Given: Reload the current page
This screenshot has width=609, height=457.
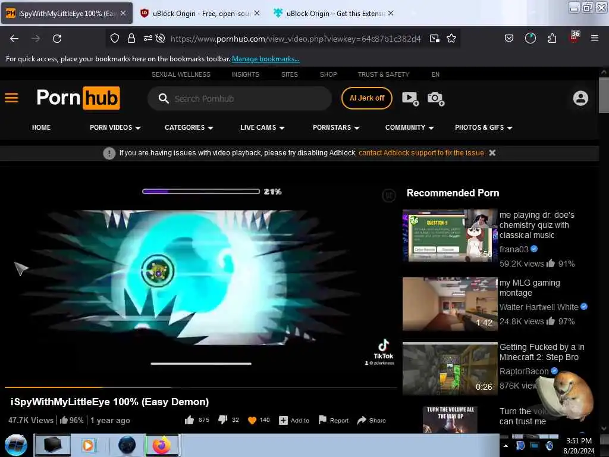Looking at the screenshot, I should point(57,39).
